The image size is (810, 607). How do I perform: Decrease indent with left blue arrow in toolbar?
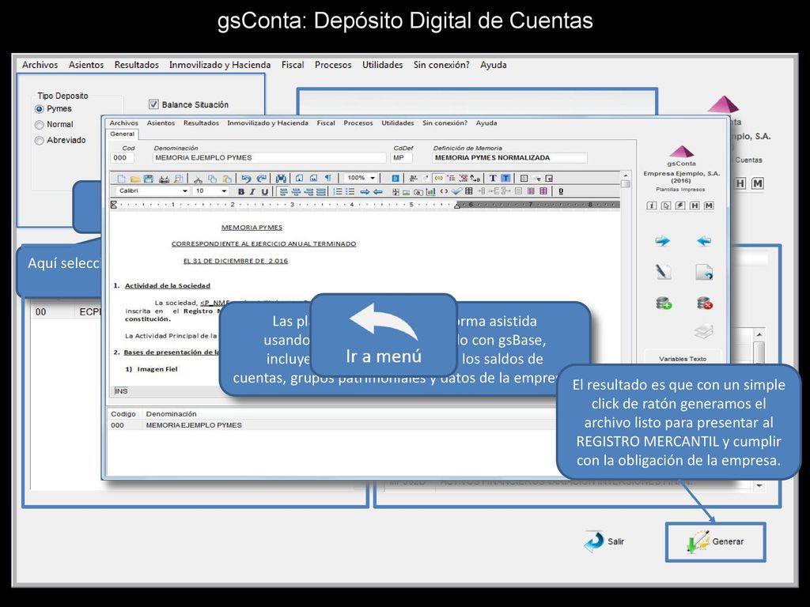tap(377, 191)
